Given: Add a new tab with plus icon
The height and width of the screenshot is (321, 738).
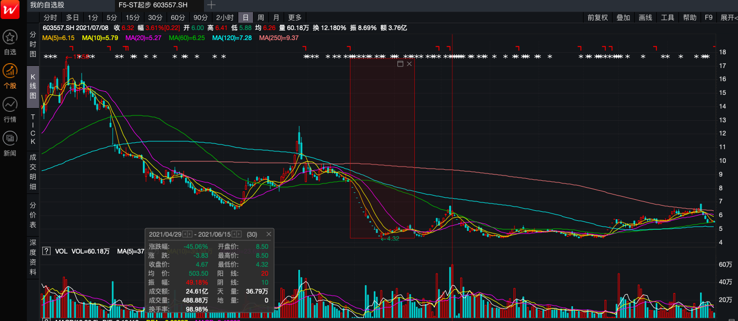Looking at the screenshot, I should click(x=211, y=5).
